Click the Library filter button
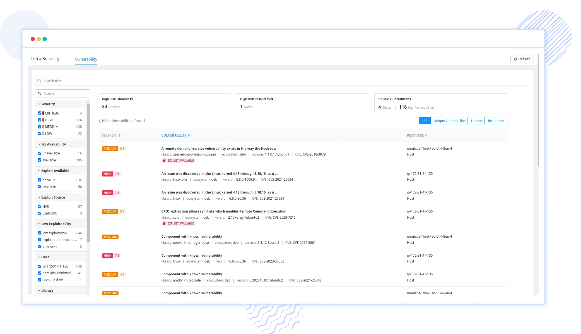This screenshot has height=334, width=581. pyautogui.click(x=476, y=121)
